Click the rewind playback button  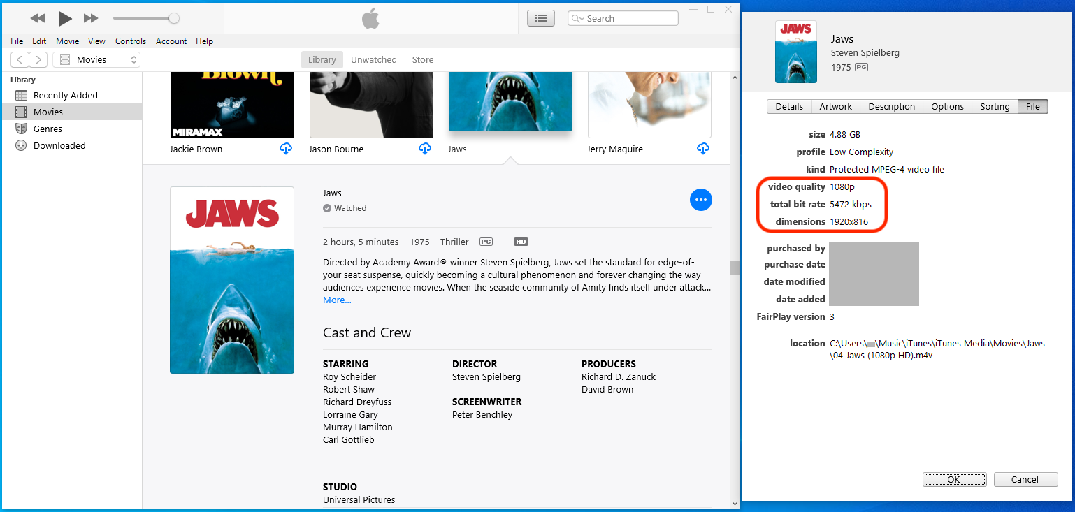(x=38, y=18)
